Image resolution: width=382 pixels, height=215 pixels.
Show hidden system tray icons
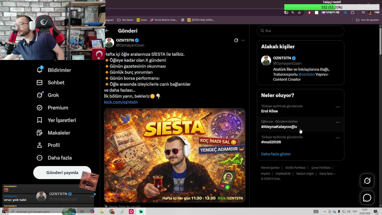[325, 212]
